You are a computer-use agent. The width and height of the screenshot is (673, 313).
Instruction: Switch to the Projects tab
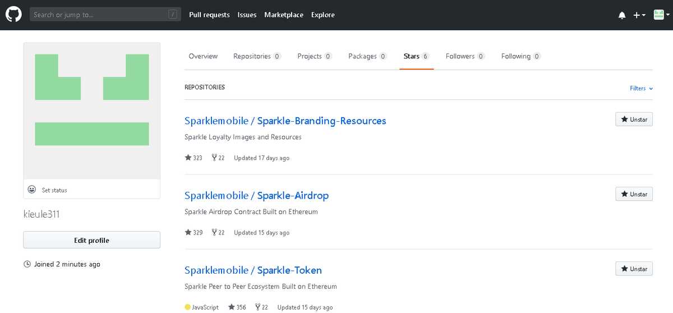pyautogui.click(x=315, y=56)
